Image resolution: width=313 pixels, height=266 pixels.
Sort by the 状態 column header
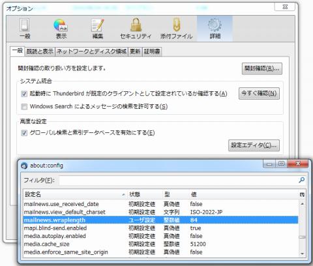click(144, 194)
